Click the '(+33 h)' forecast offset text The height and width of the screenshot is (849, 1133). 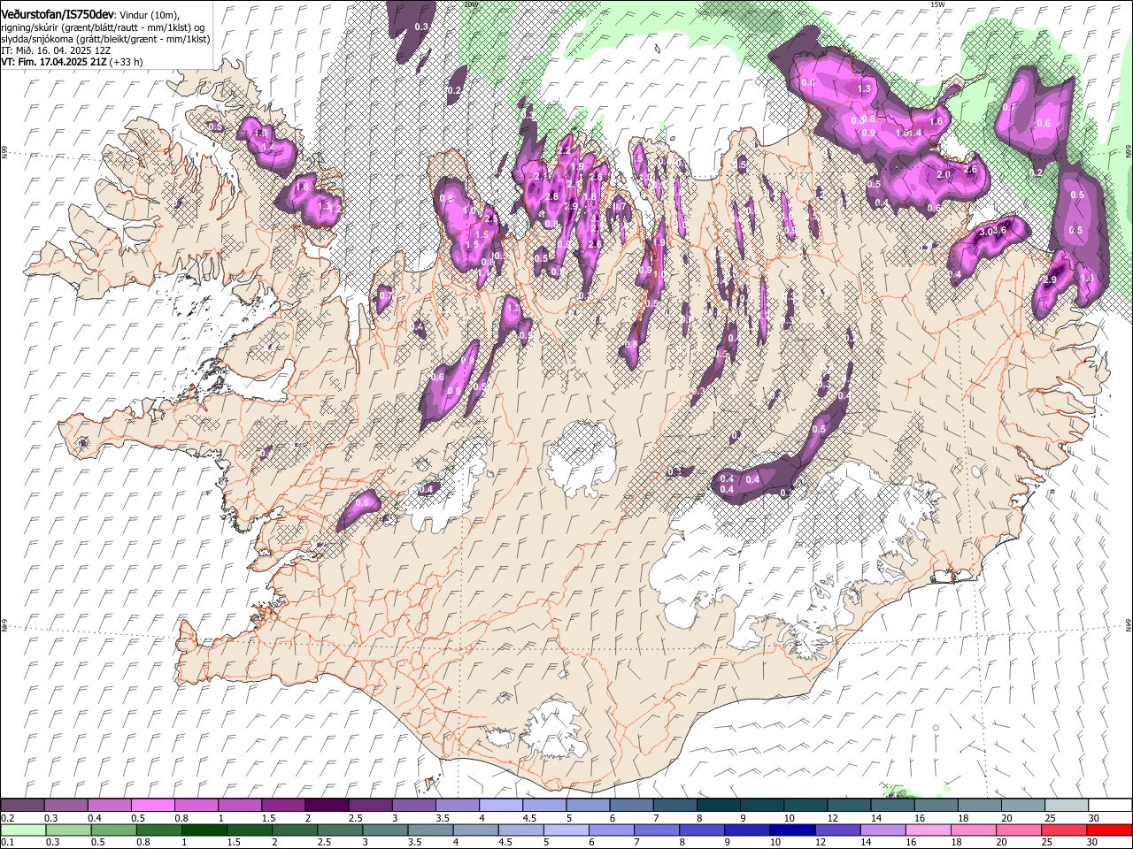tap(127, 62)
